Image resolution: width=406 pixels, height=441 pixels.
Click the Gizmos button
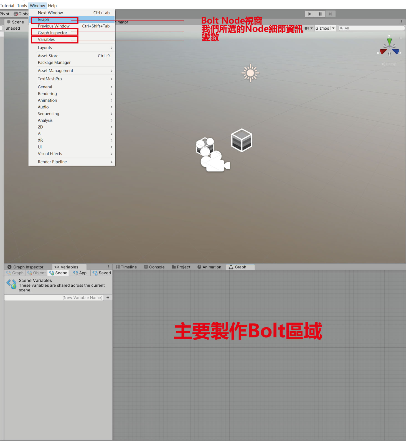point(322,28)
